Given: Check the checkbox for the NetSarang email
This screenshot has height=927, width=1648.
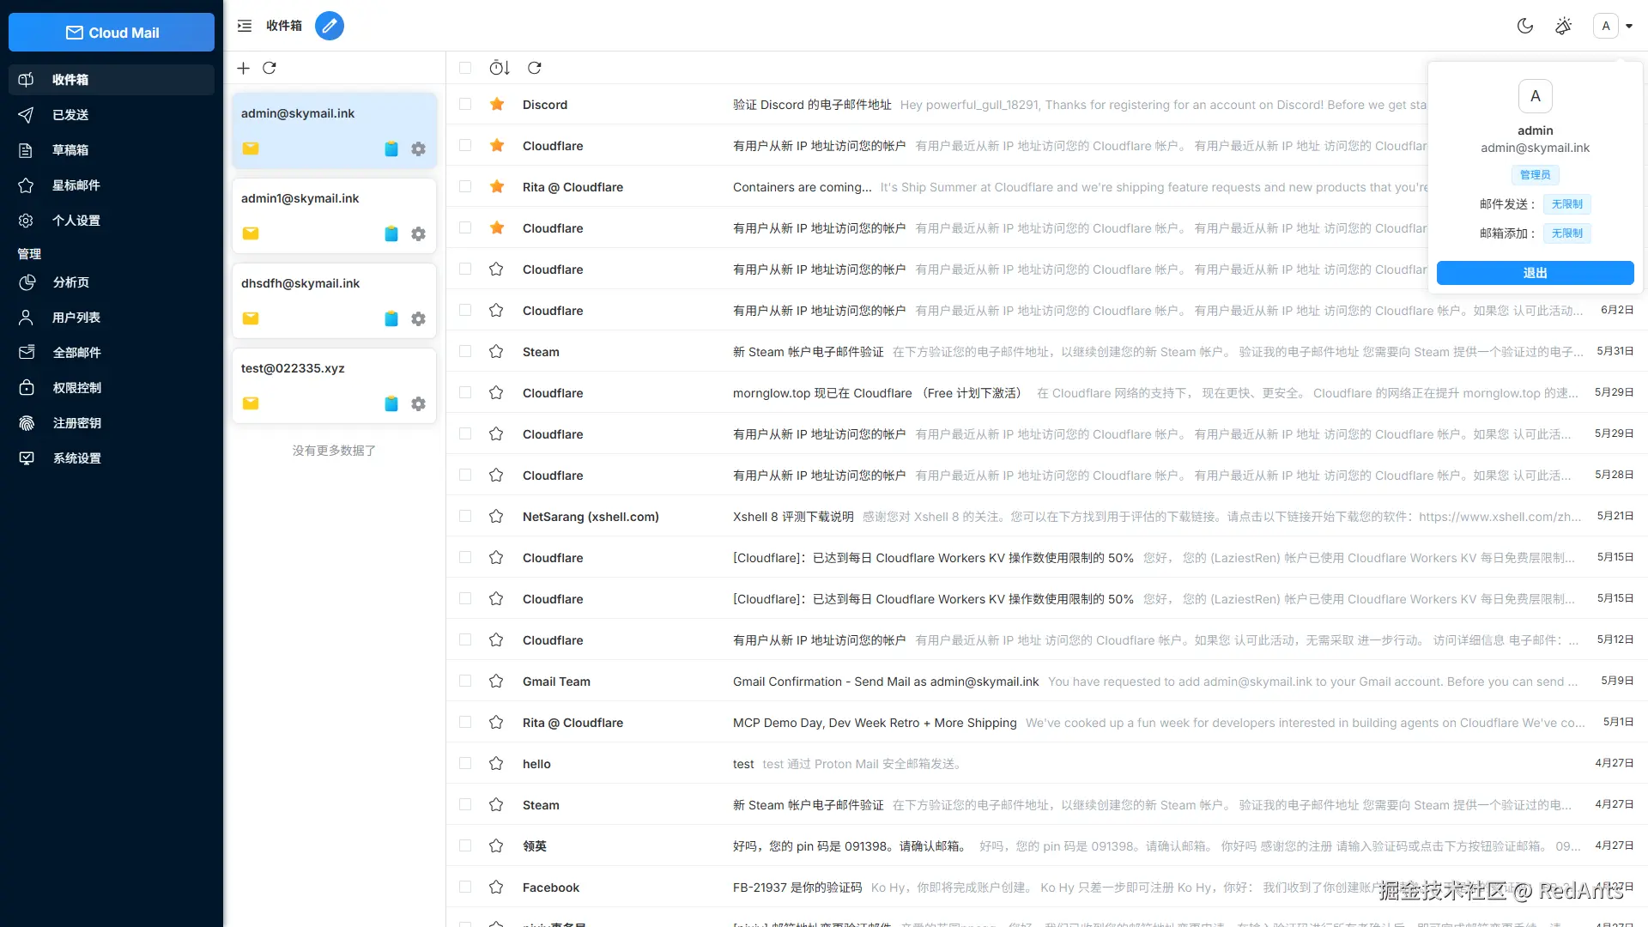Looking at the screenshot, I should (x=465, y=517).
